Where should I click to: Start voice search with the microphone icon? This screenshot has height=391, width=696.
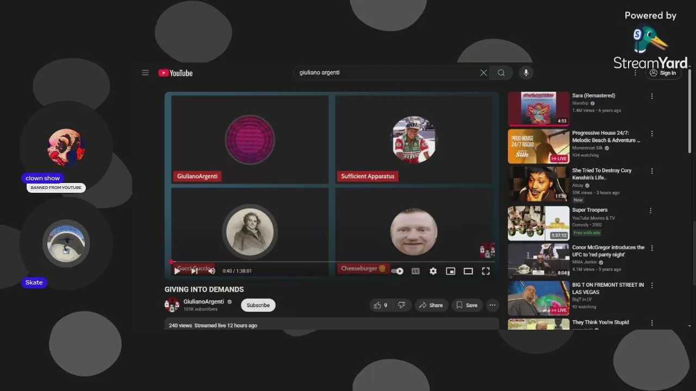526,73
